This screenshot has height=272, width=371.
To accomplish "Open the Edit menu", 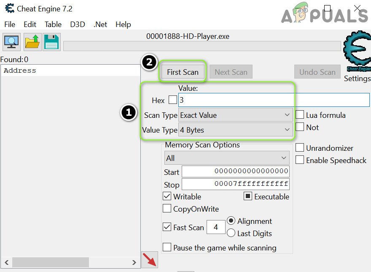I will click(30, 24).
